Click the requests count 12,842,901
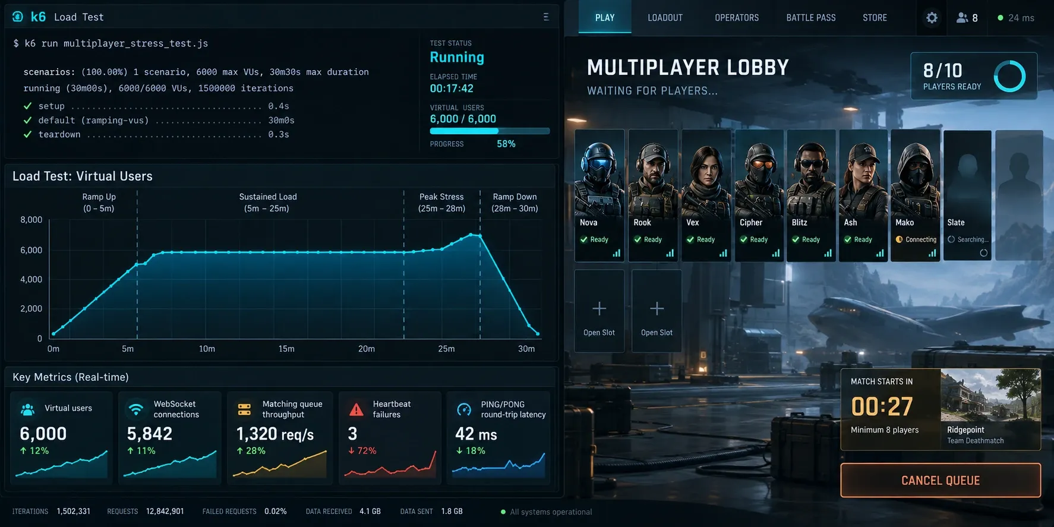The image size is (1054, 527). coord(165,512)
